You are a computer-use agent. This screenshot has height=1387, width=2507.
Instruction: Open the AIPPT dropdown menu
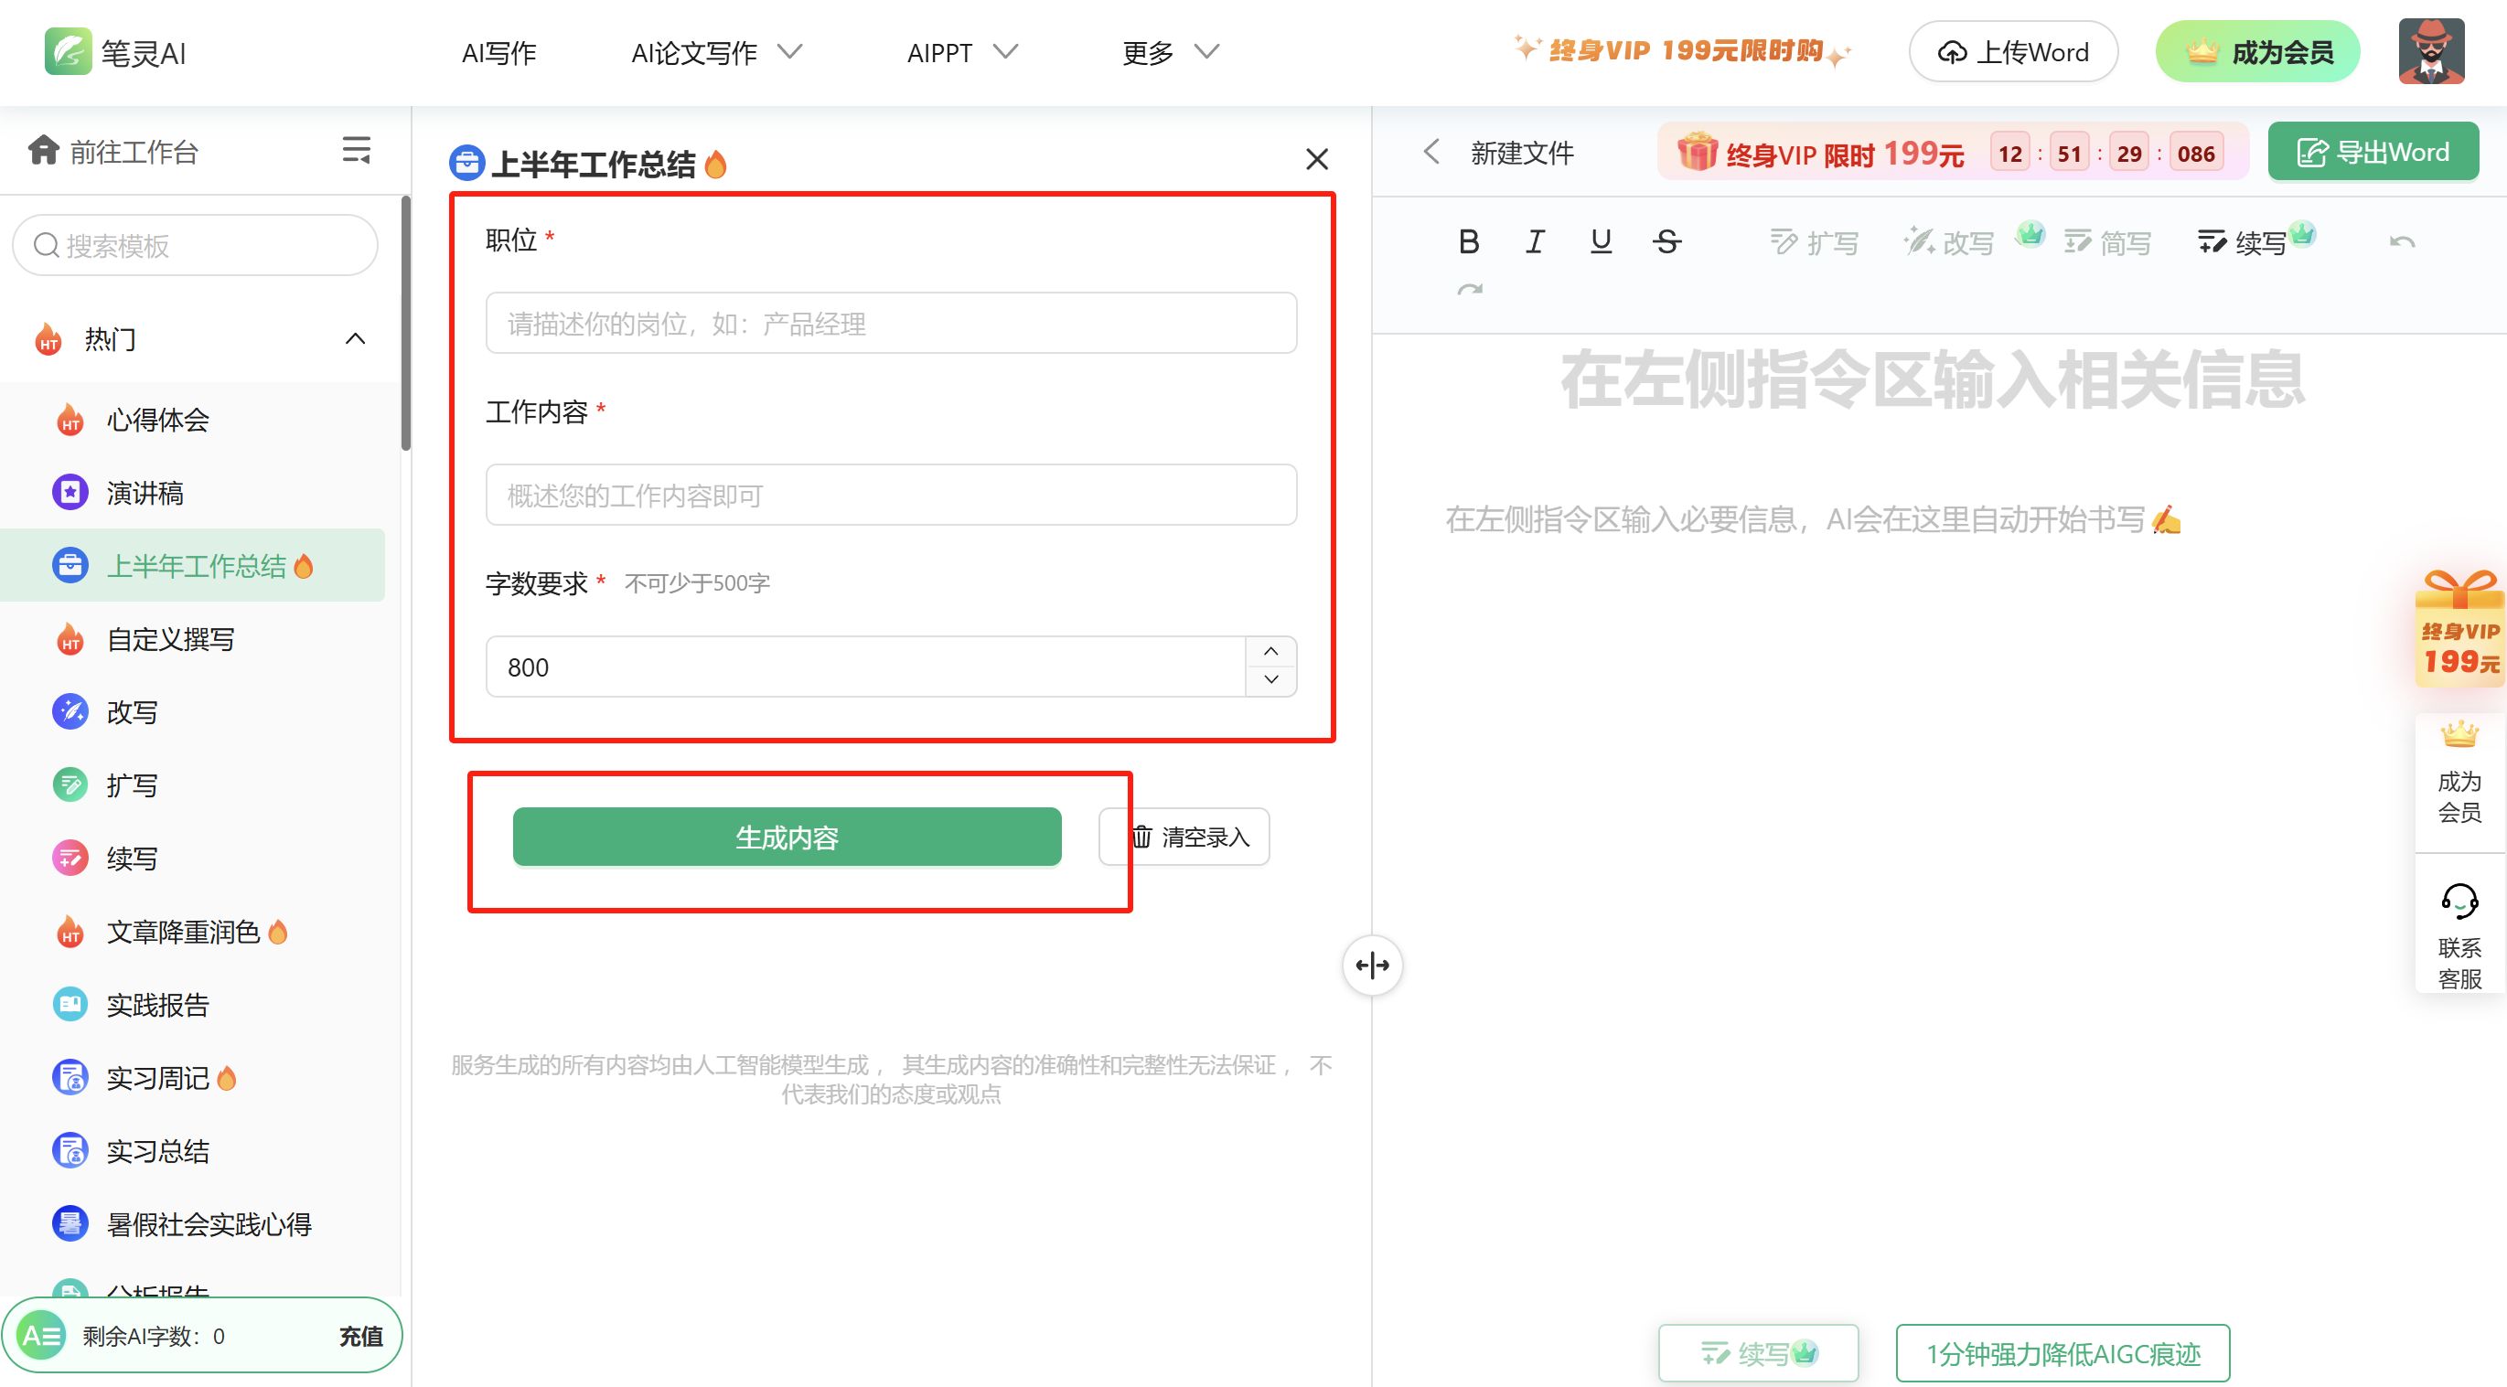click(961, 51)
